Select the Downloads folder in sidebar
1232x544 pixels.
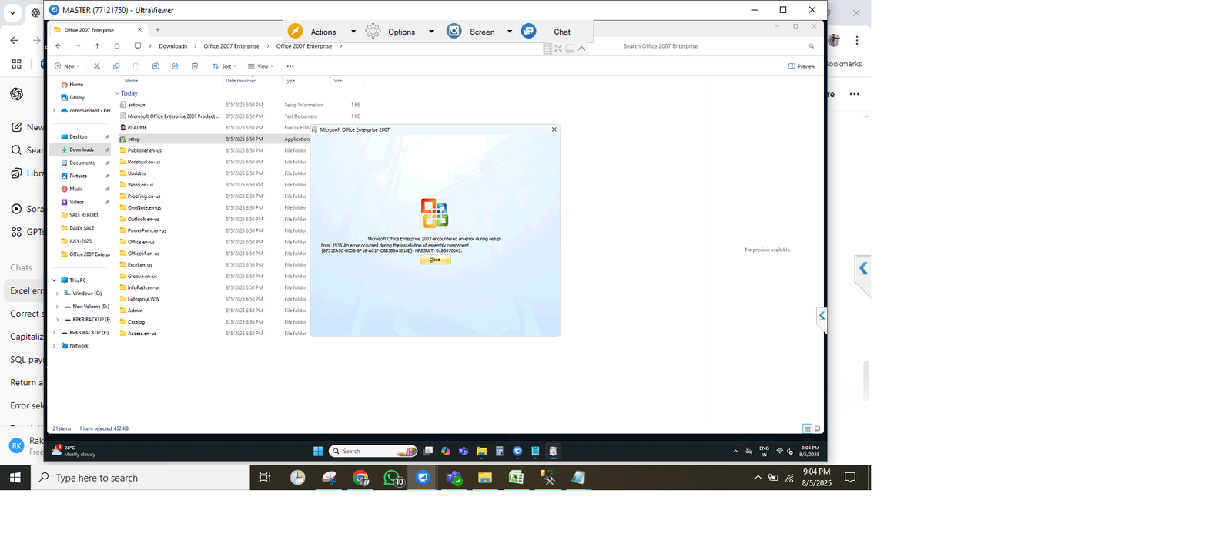(81, 149)
